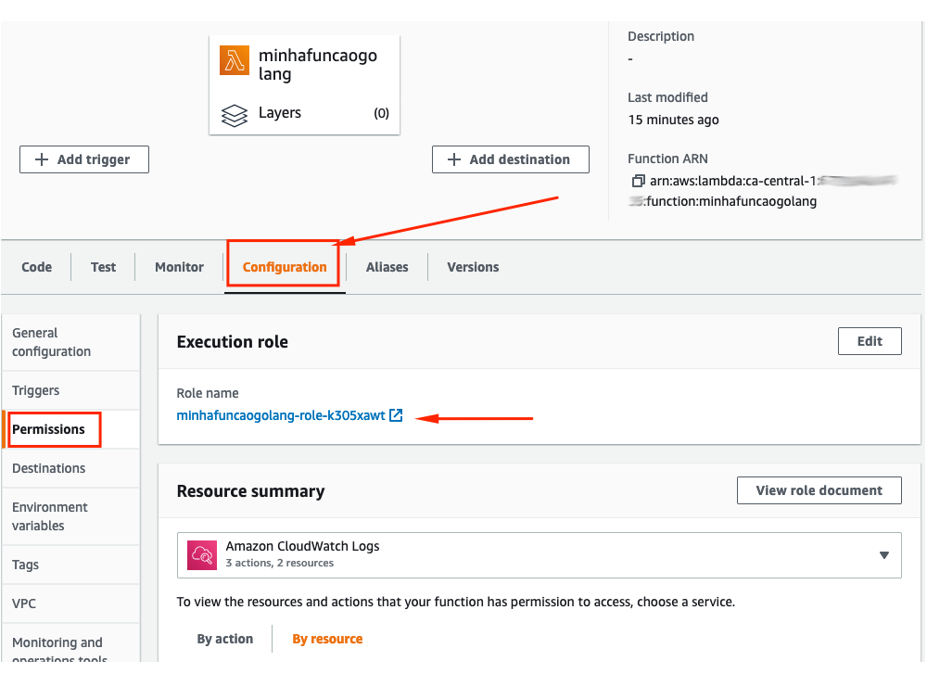This screenshot has height=686, width=927.
Task: Click the Edit button in Execution role panel
Action: click(x=869, y=340)
